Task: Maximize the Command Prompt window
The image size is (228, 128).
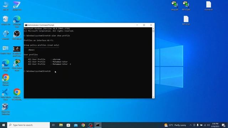Action: 144,25
